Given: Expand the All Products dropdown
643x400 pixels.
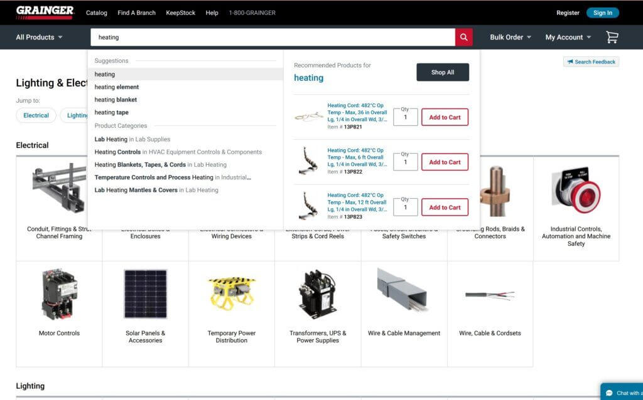Looking at the screenshot, I should click(40, 37).
